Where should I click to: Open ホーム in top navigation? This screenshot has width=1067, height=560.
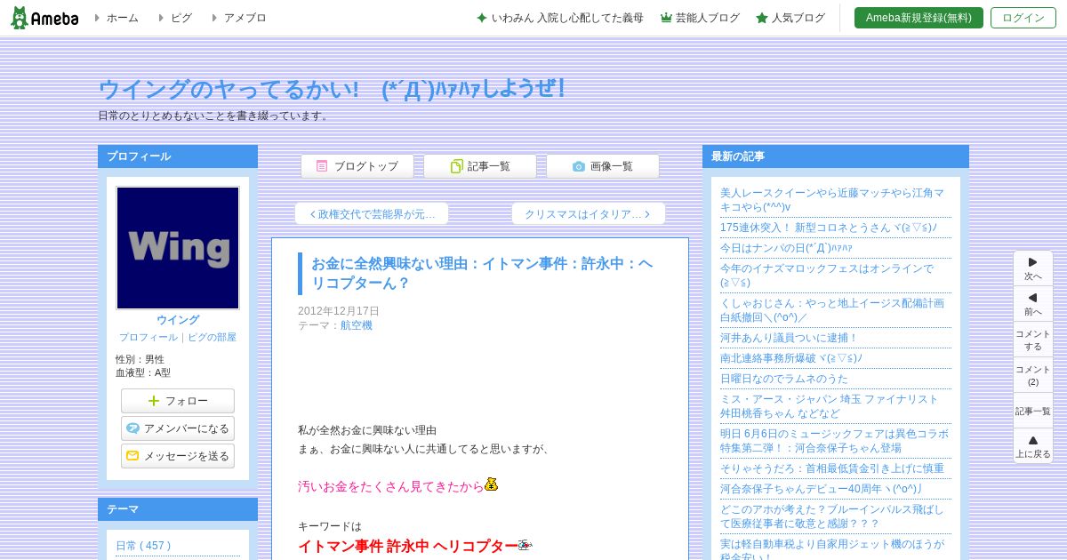[122, 18]
